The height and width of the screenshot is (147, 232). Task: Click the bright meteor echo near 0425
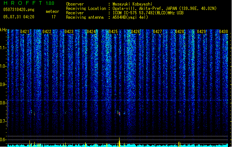pyautogui.click(x=119, y=113)
